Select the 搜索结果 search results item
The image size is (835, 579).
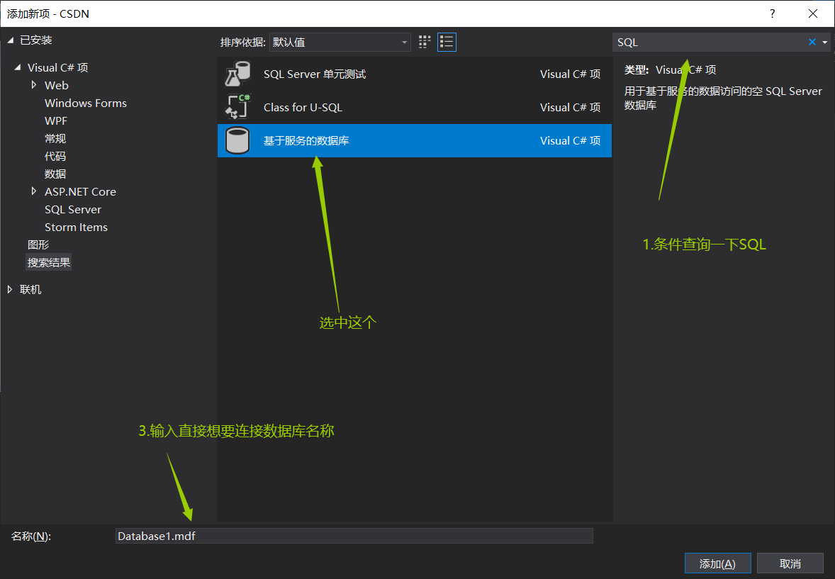pyautogui.click(x=48, y=262)
